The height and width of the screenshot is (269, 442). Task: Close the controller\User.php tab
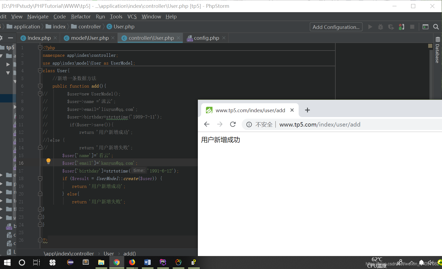(178, 38)
